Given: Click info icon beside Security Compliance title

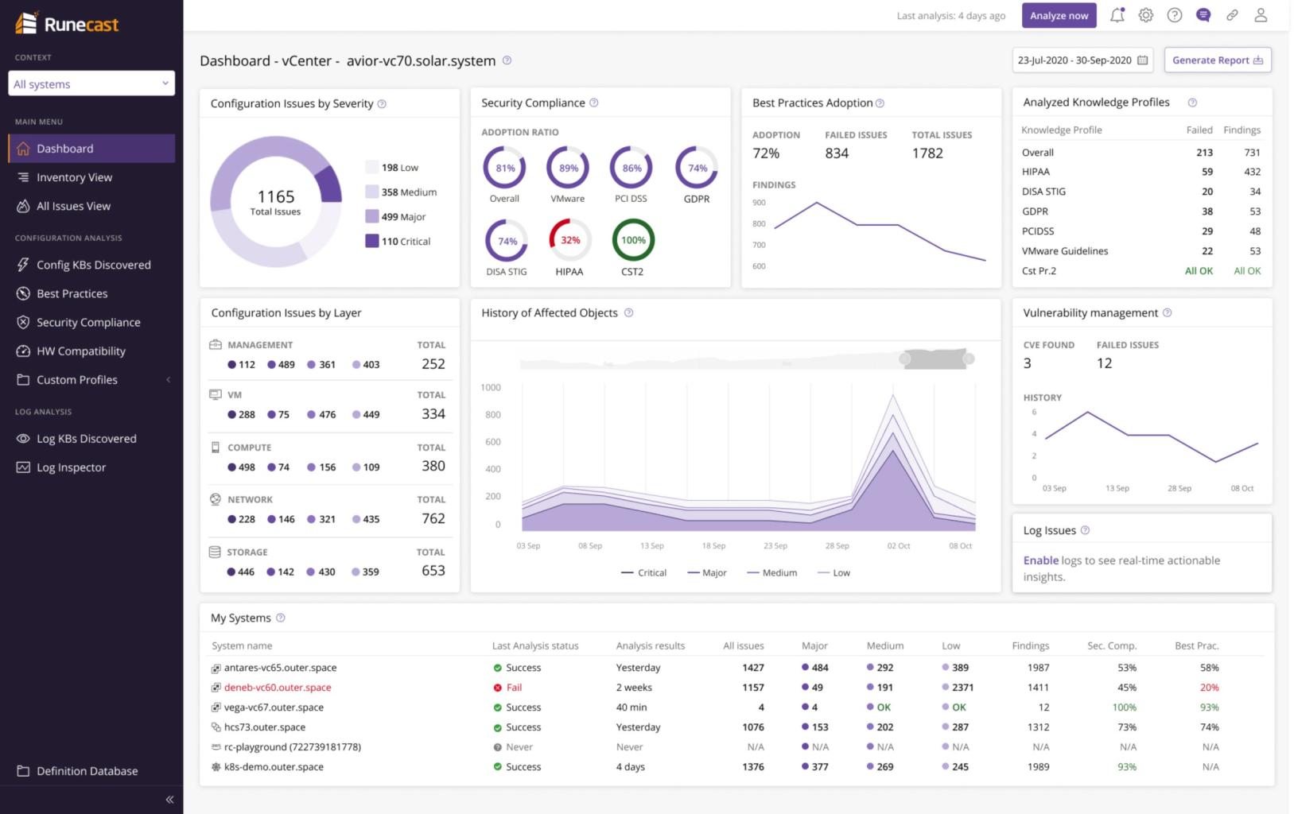Looking at the screenshot, I should tap(593, 103).
